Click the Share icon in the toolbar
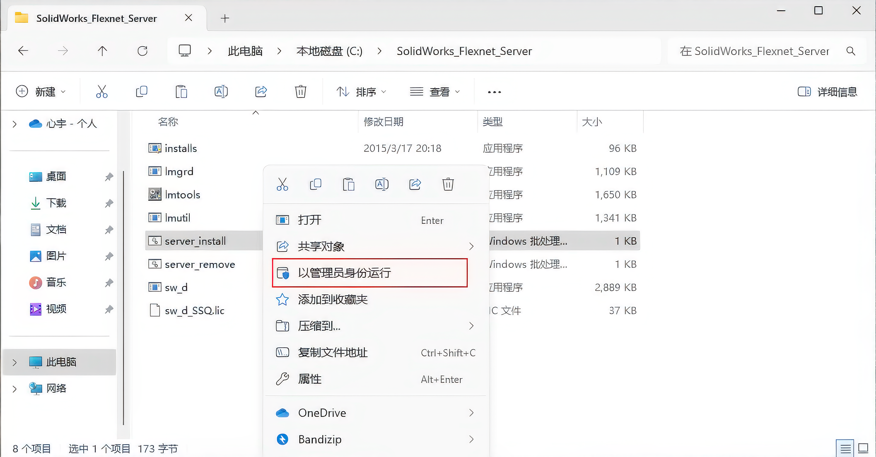The height and width of the screenshot is (457, 876). tap(261, 91)
